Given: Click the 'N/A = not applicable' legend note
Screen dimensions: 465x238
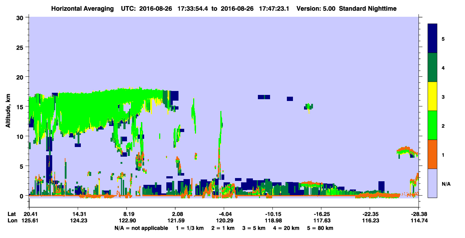Looking at the screenshot, I should point(141,228).
